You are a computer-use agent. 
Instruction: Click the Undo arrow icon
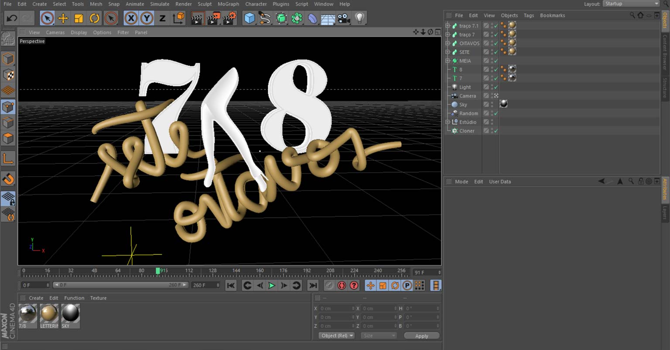(12, 18)
